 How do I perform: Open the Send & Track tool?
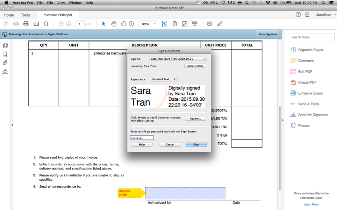point(305,104)
